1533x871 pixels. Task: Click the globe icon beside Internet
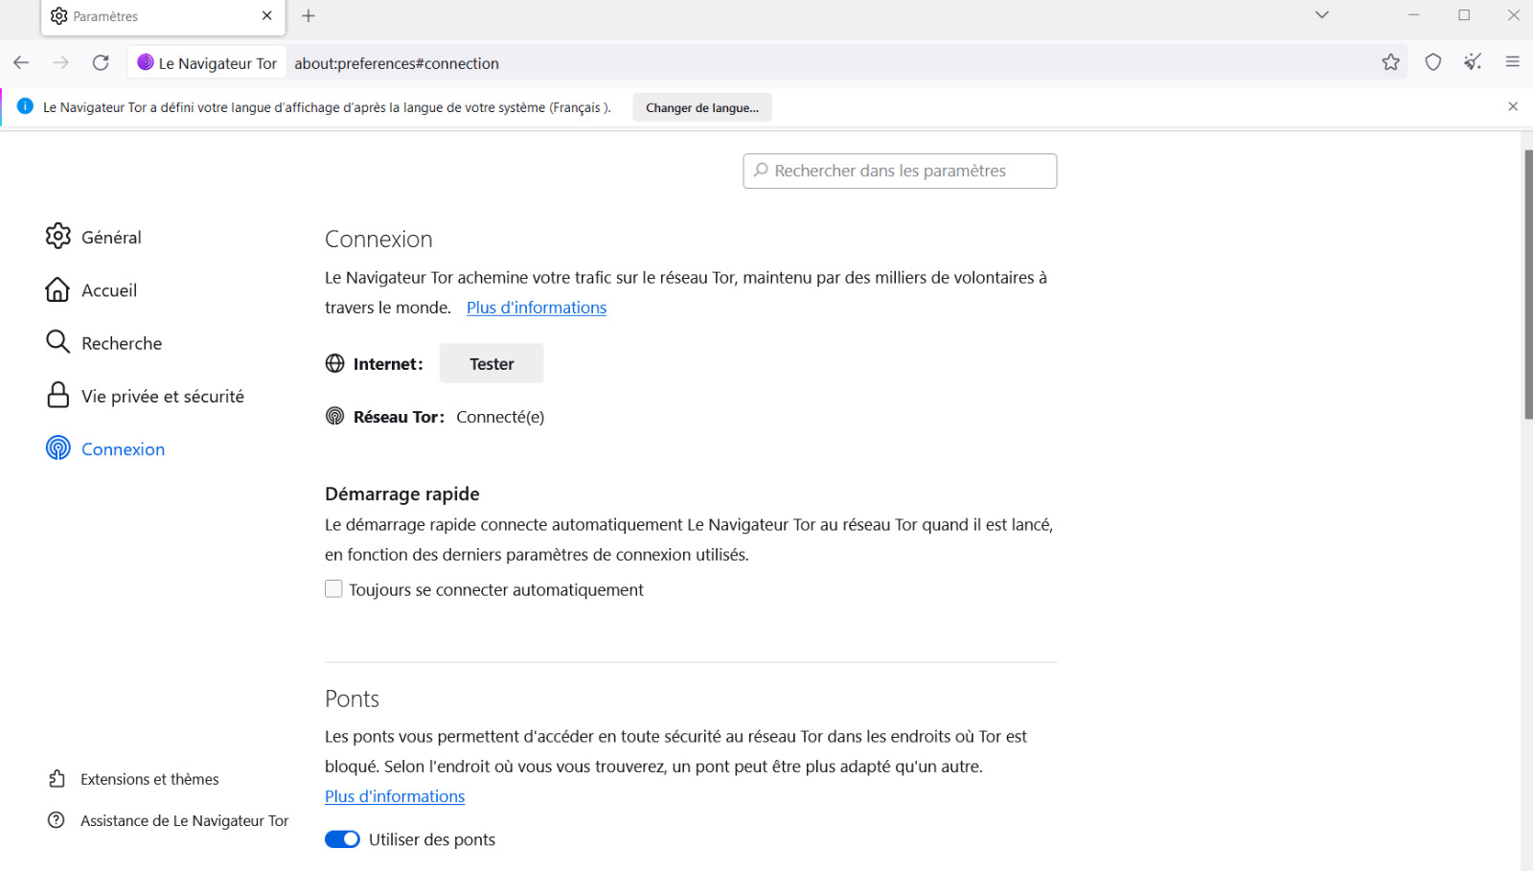click(x=335, y=363)
